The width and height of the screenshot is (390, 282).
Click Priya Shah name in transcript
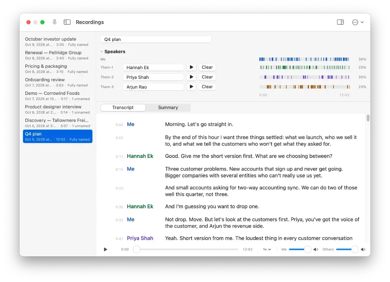click(140, 238)
